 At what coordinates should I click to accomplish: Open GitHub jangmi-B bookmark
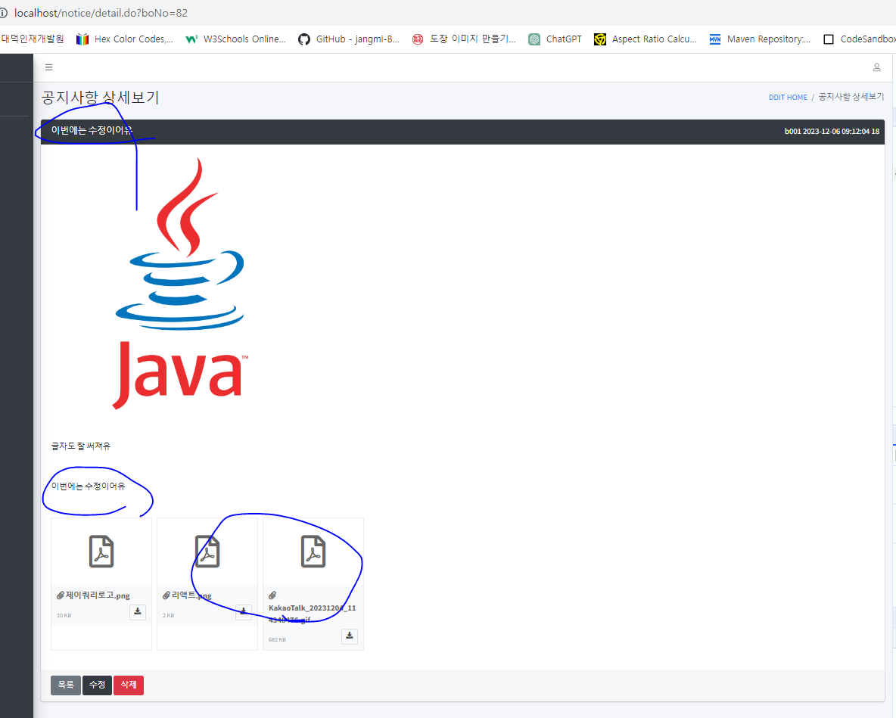(x=349, y=39)
